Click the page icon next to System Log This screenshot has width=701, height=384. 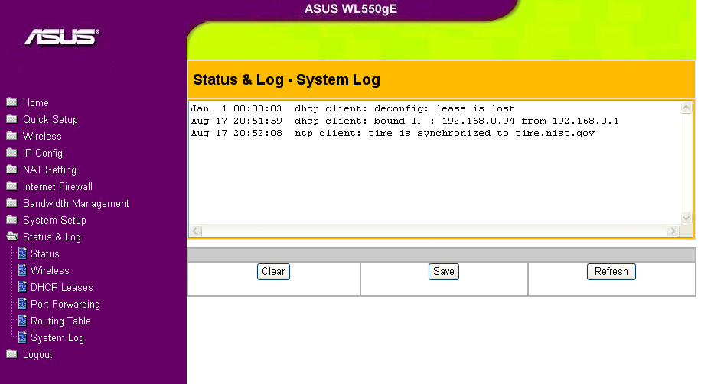(x=22, y=337)
